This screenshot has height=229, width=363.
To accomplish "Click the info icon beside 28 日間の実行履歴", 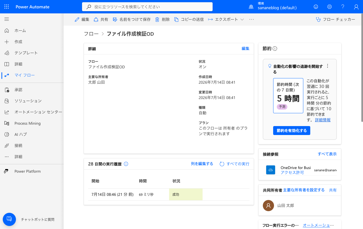I will [126, 164].
